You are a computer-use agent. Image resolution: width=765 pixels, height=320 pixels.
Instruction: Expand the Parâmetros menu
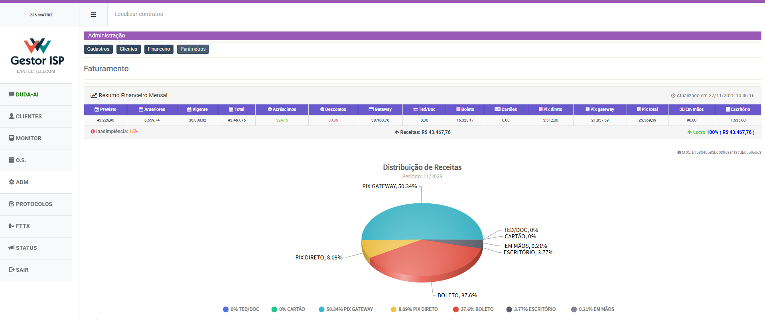[x=193, y=49]
